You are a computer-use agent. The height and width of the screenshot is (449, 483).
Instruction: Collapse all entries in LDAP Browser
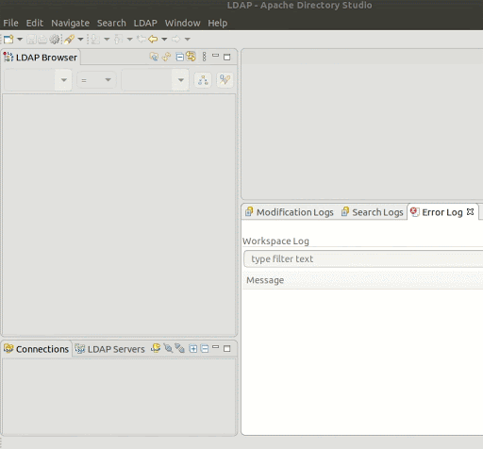(x=179, y=58)
